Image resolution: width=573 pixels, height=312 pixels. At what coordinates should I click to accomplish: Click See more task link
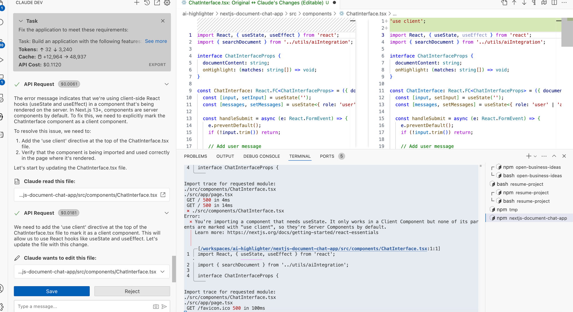(x=156, y=41)
